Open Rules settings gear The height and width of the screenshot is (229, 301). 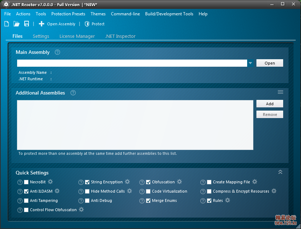[228, 200]
